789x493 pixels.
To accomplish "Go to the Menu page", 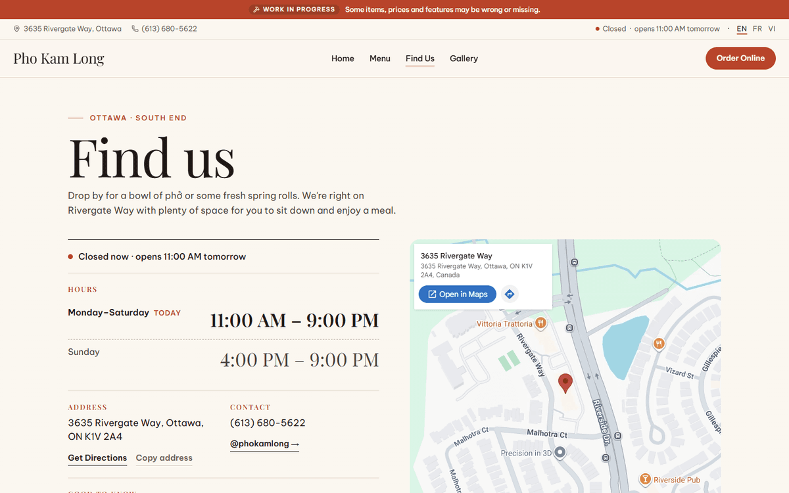I will click(x=380, y=59).
